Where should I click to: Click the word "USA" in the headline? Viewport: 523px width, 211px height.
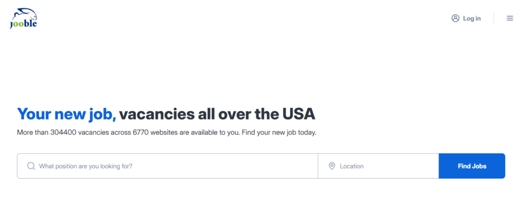coord(299,114)
